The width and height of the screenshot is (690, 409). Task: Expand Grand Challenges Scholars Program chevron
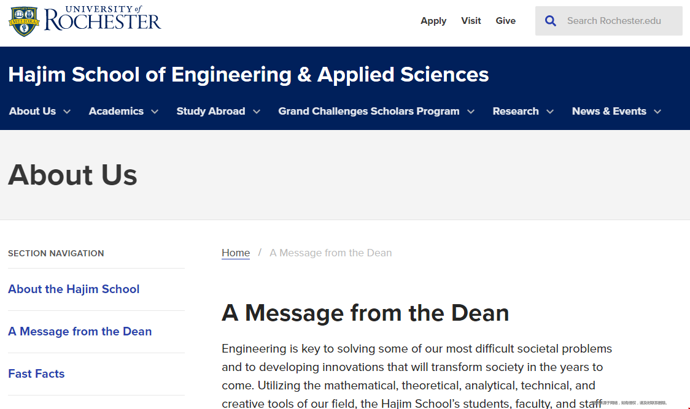[x=471, y=112]
